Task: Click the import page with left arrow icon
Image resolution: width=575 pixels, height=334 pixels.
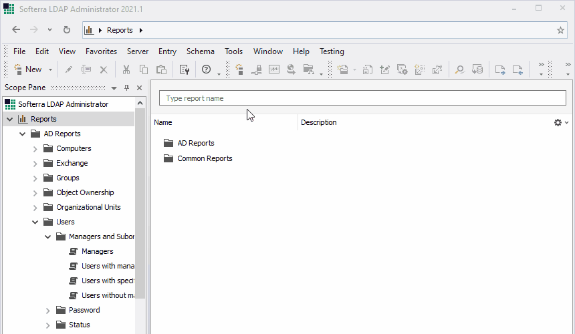Action: pyautogui.click(x=517, y=69)
